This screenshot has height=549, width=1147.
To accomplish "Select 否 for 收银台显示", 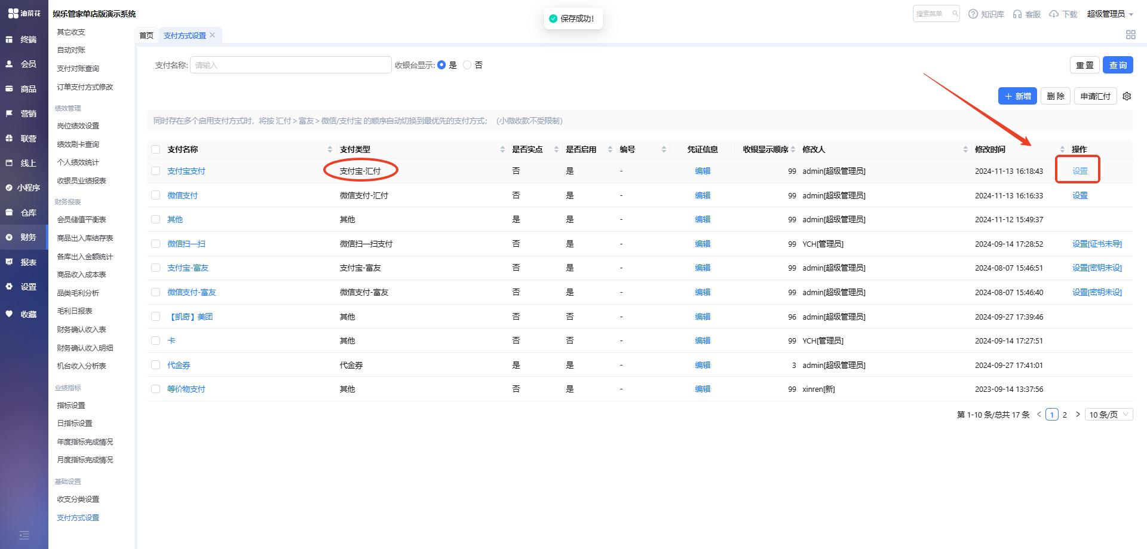I will click(x=467, y=65).
